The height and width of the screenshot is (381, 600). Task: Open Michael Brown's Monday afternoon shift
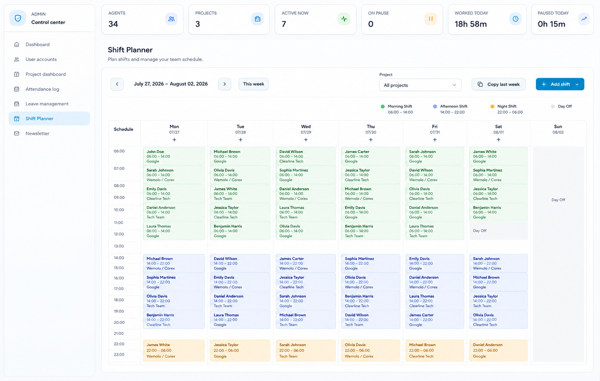pos(174,264)
